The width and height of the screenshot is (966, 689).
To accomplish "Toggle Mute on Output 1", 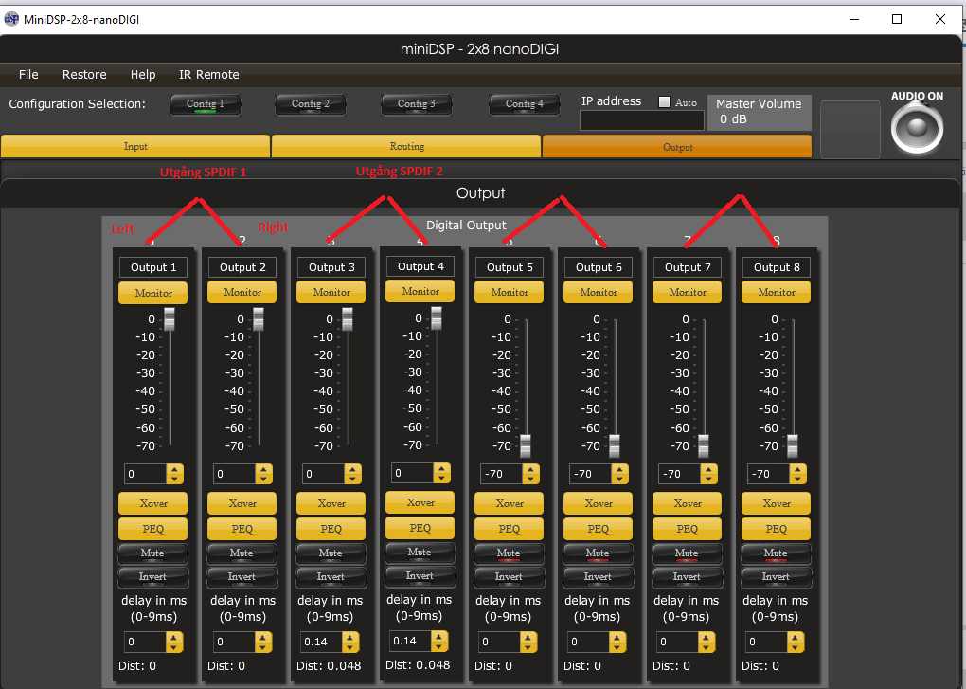I will coord(152,553).
